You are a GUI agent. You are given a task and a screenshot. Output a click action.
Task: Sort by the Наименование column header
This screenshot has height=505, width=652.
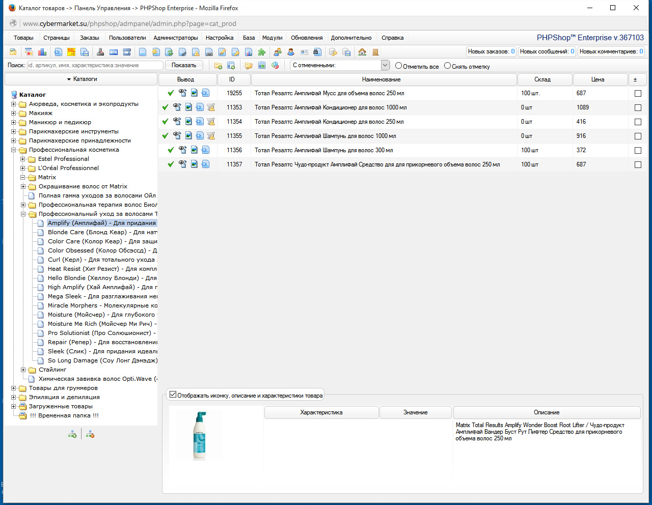(x=384, y=79)
